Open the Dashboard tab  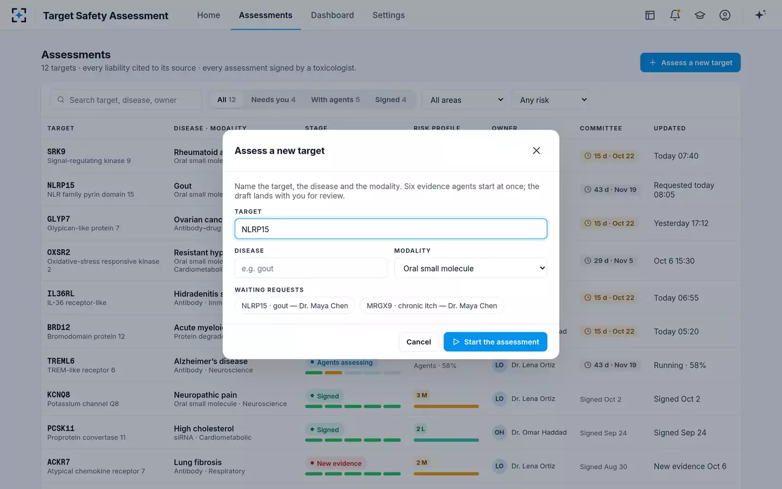click(x=332, y=15)
